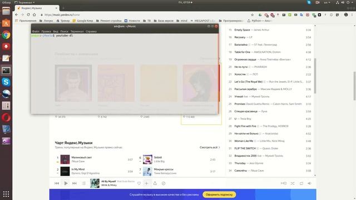Skip to previous track in player bar
This screenshot has width=356, height=200.
(57, 183)
